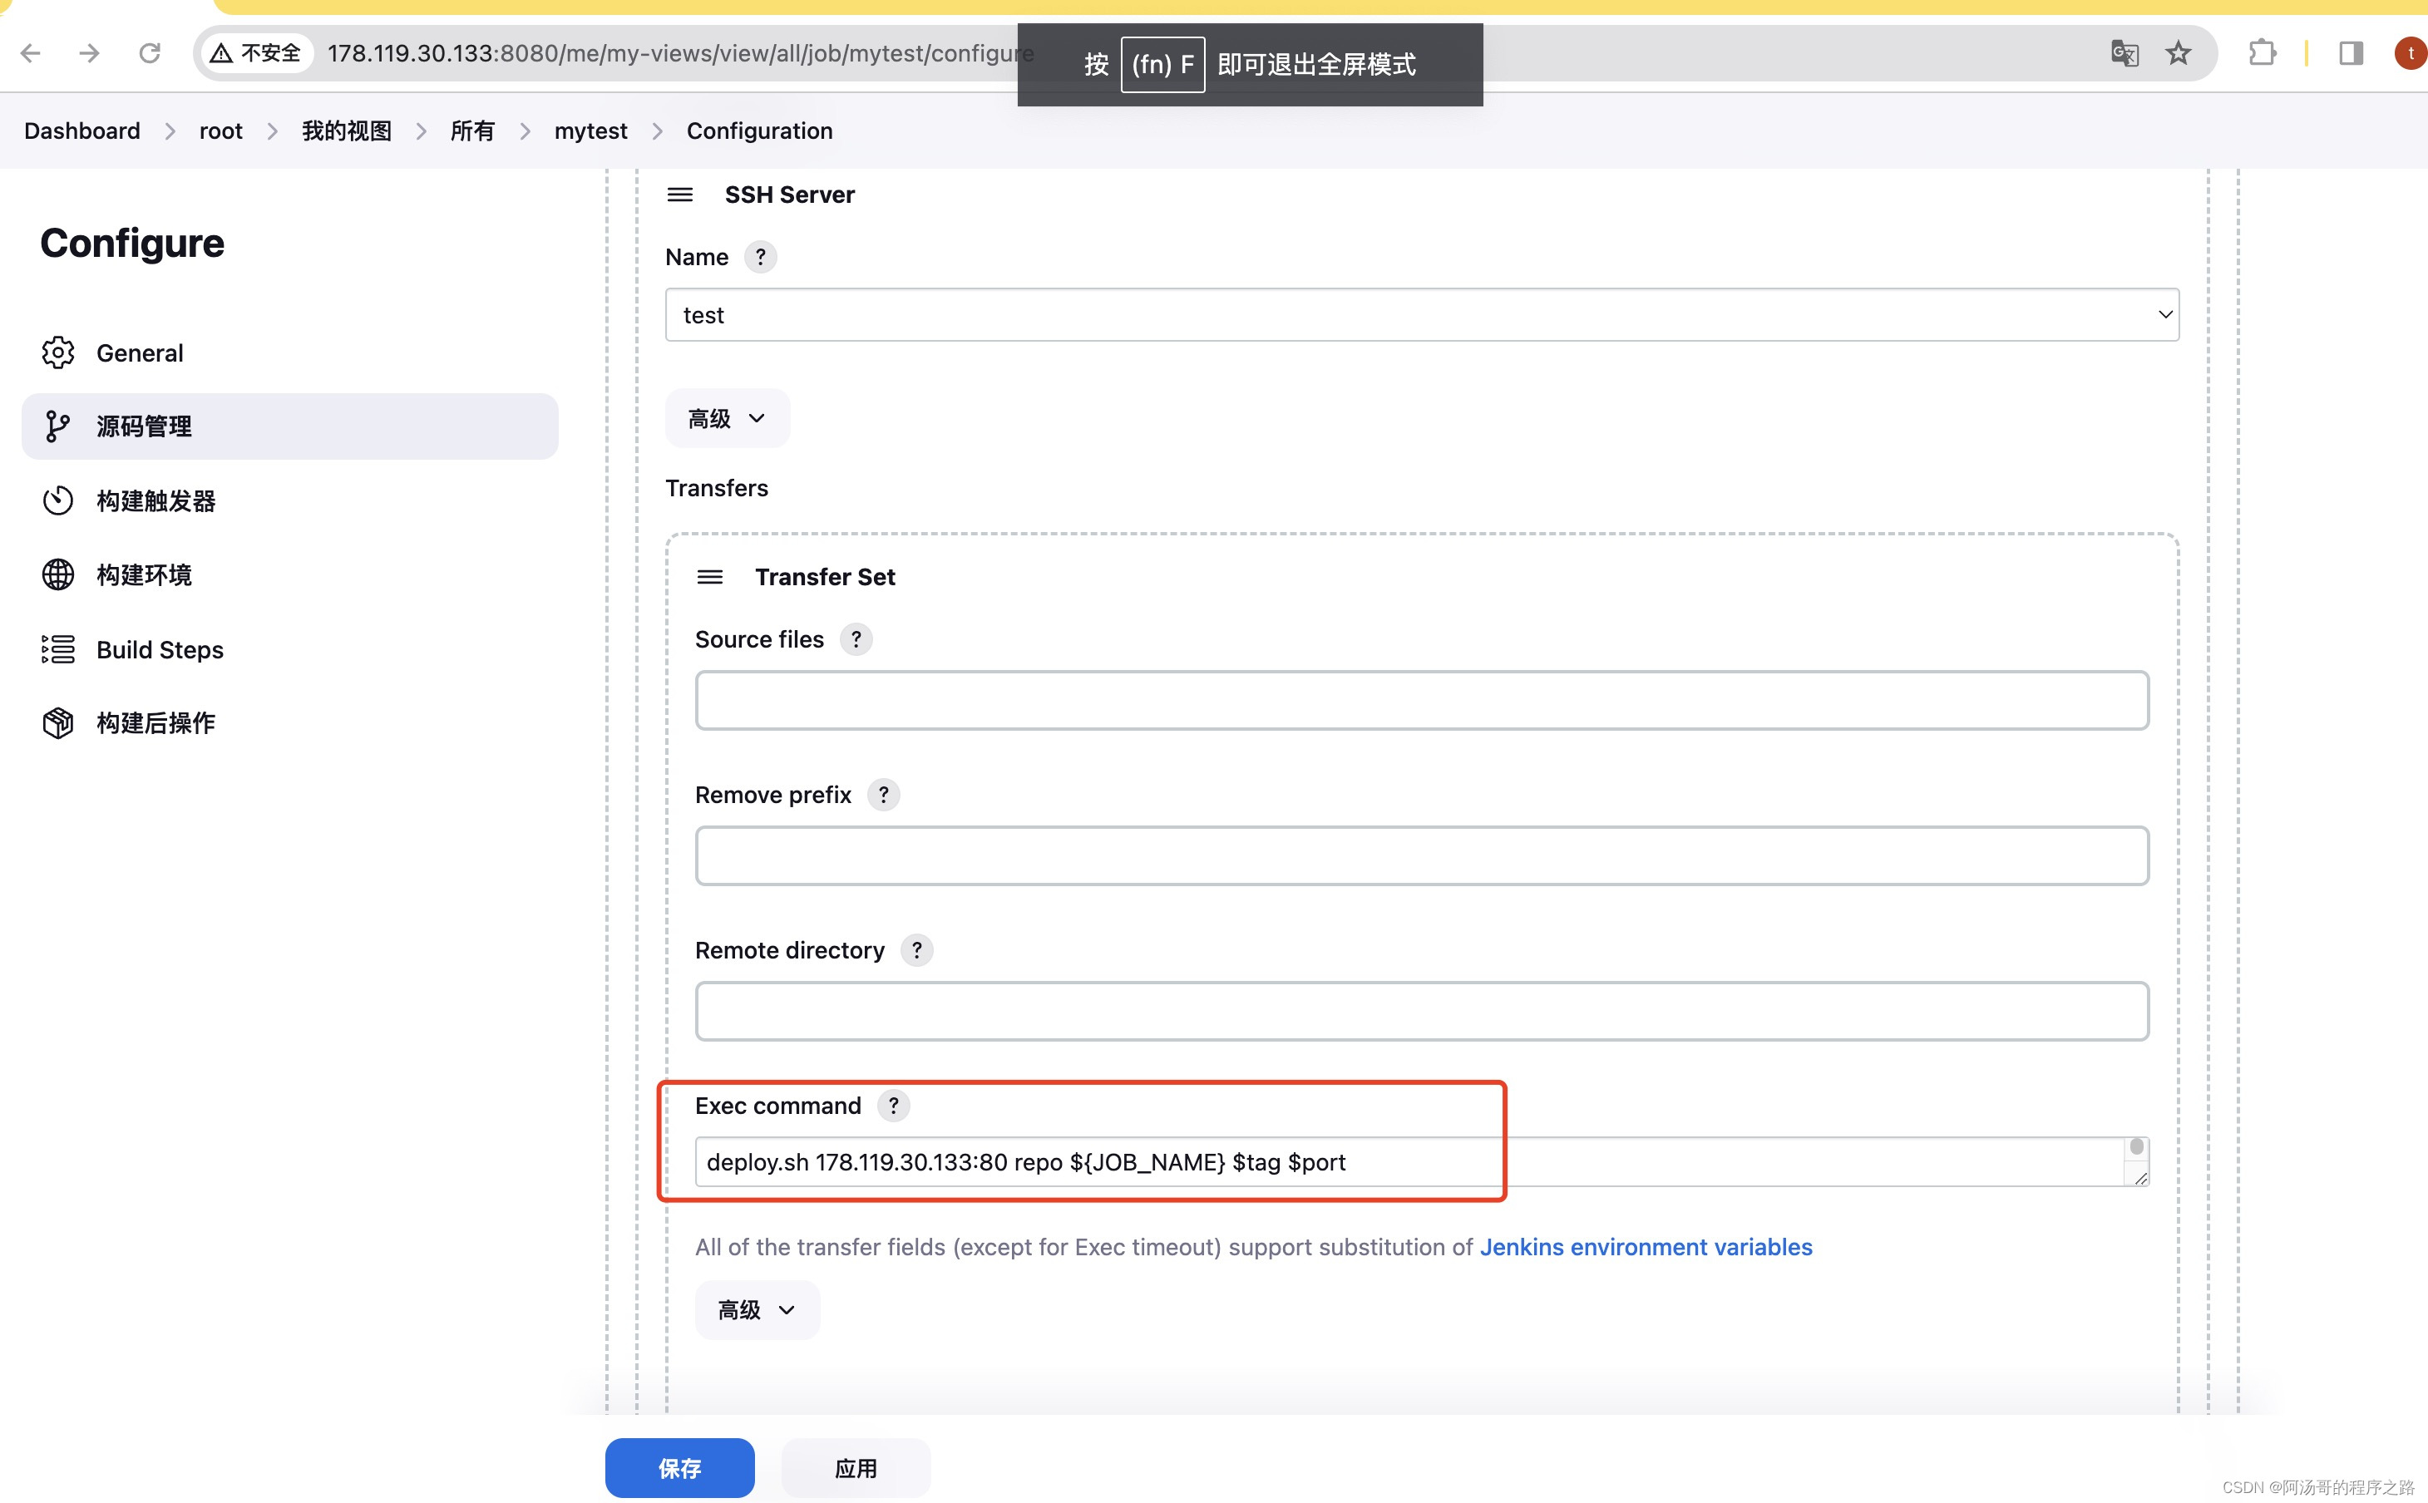
Task: Open help for Exec command
Action: pos(894,1106)
